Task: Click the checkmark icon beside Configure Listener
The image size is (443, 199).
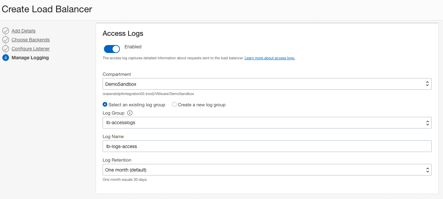Action: pos(6,48)
